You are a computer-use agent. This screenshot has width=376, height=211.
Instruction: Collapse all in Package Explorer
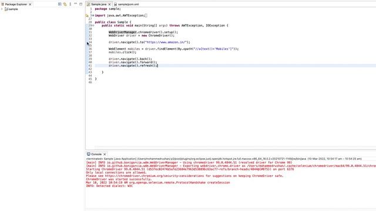point(60,4)
